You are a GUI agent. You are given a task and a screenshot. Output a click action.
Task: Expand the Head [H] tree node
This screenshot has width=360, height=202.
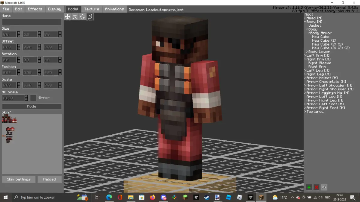(x=305, y=18)
